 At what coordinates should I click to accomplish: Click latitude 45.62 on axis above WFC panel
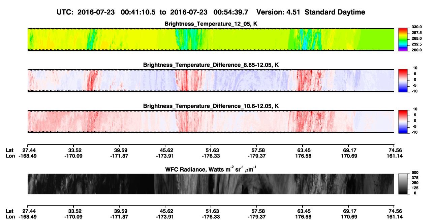tap(167, 150)
